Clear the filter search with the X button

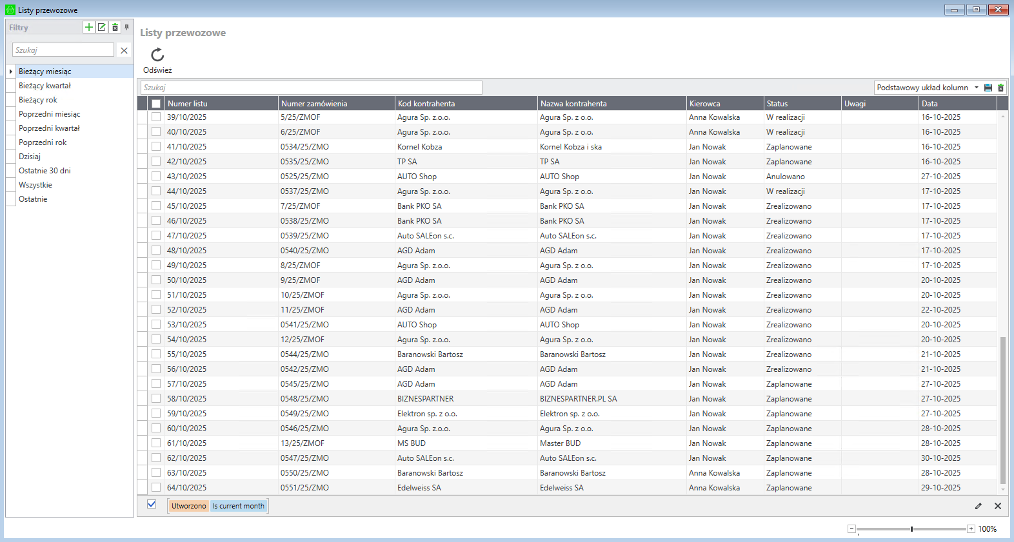pos(124,50)
